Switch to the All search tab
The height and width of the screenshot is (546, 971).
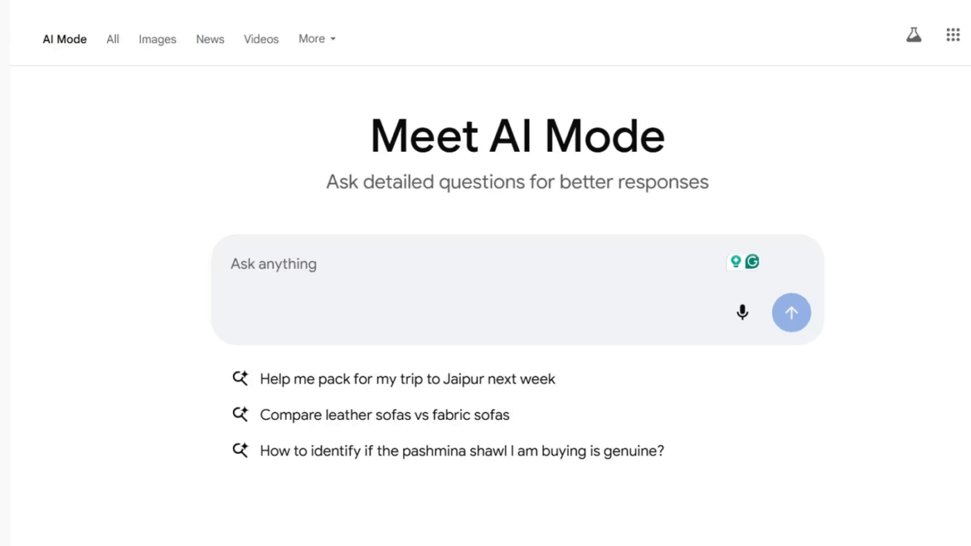pos(112,39)
